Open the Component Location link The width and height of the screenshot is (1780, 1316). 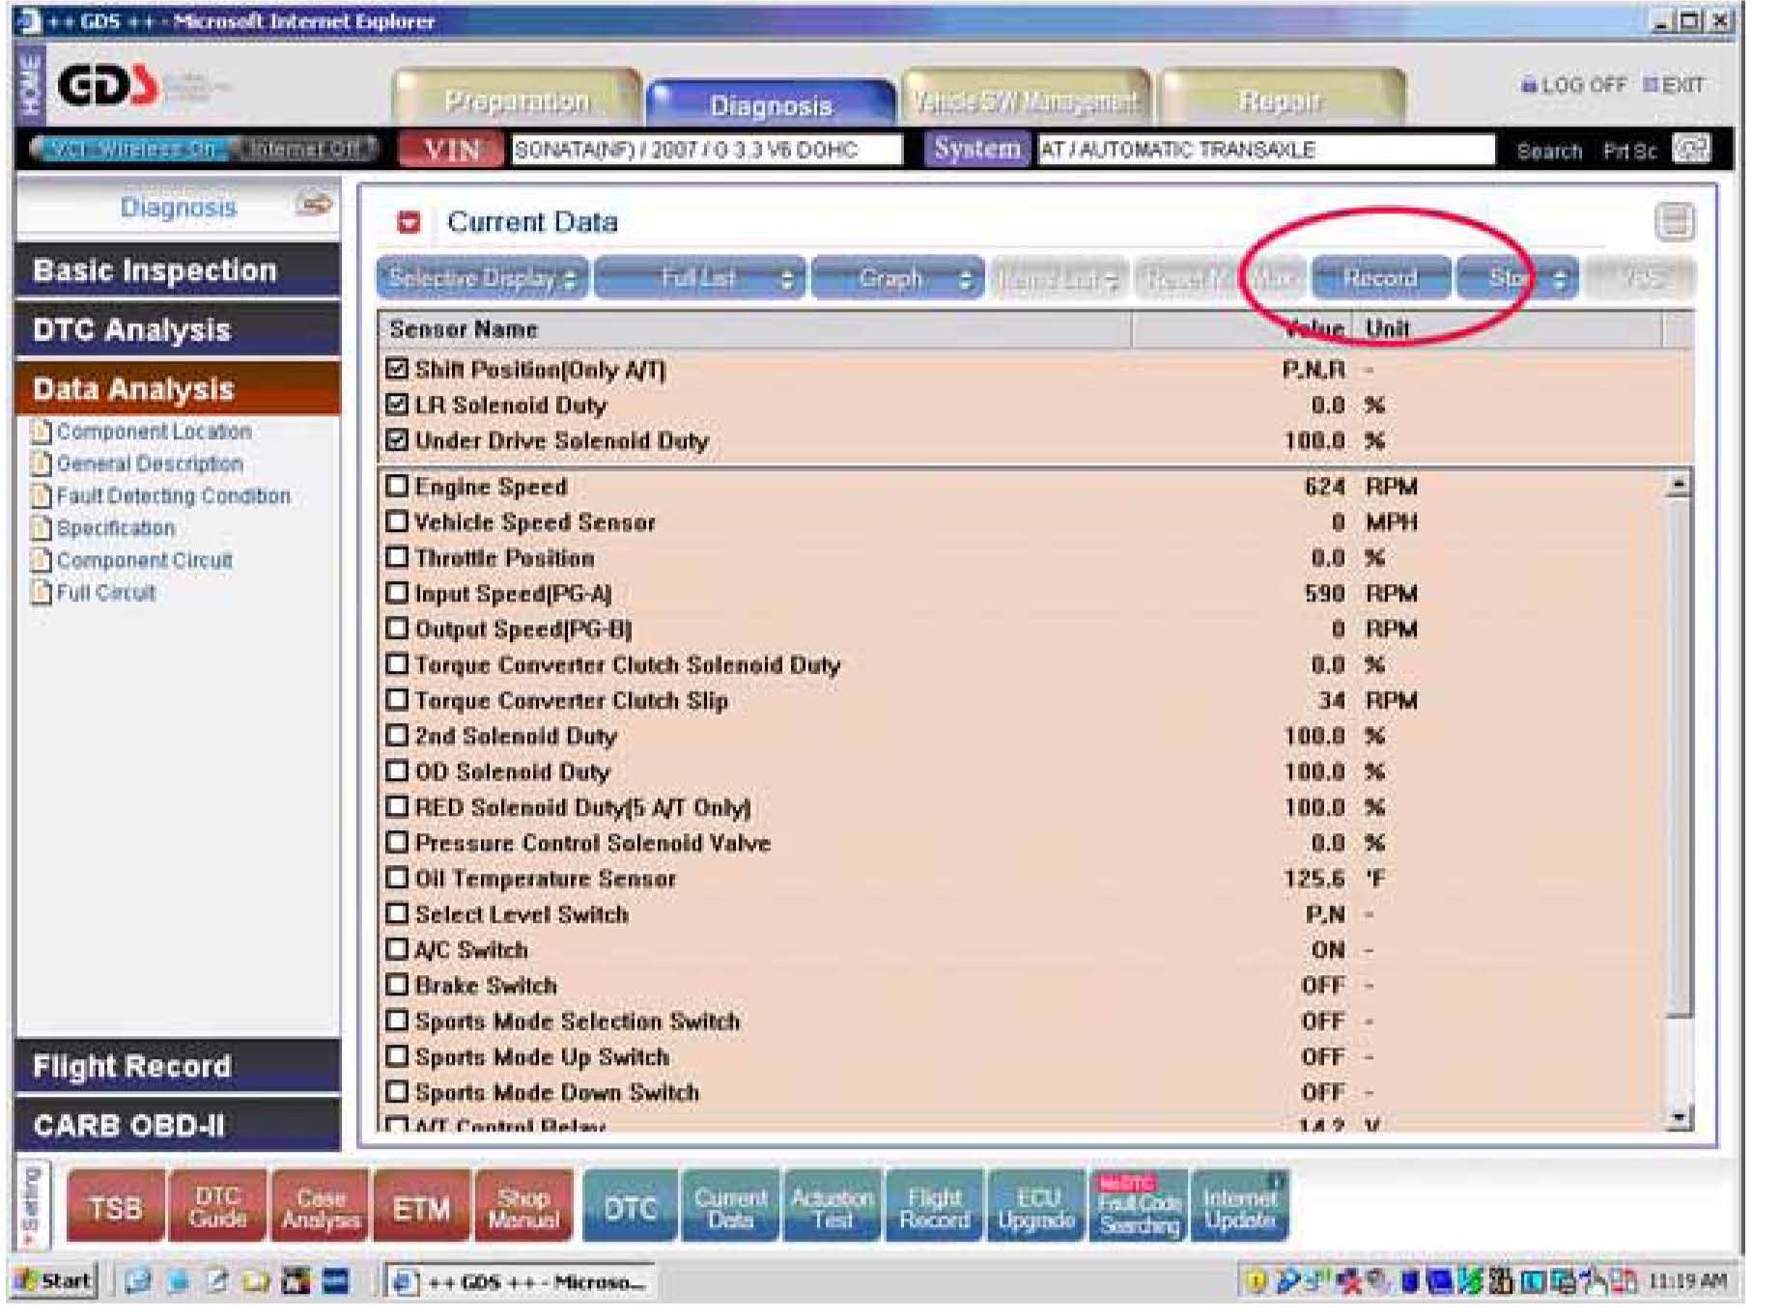[154, 432]
